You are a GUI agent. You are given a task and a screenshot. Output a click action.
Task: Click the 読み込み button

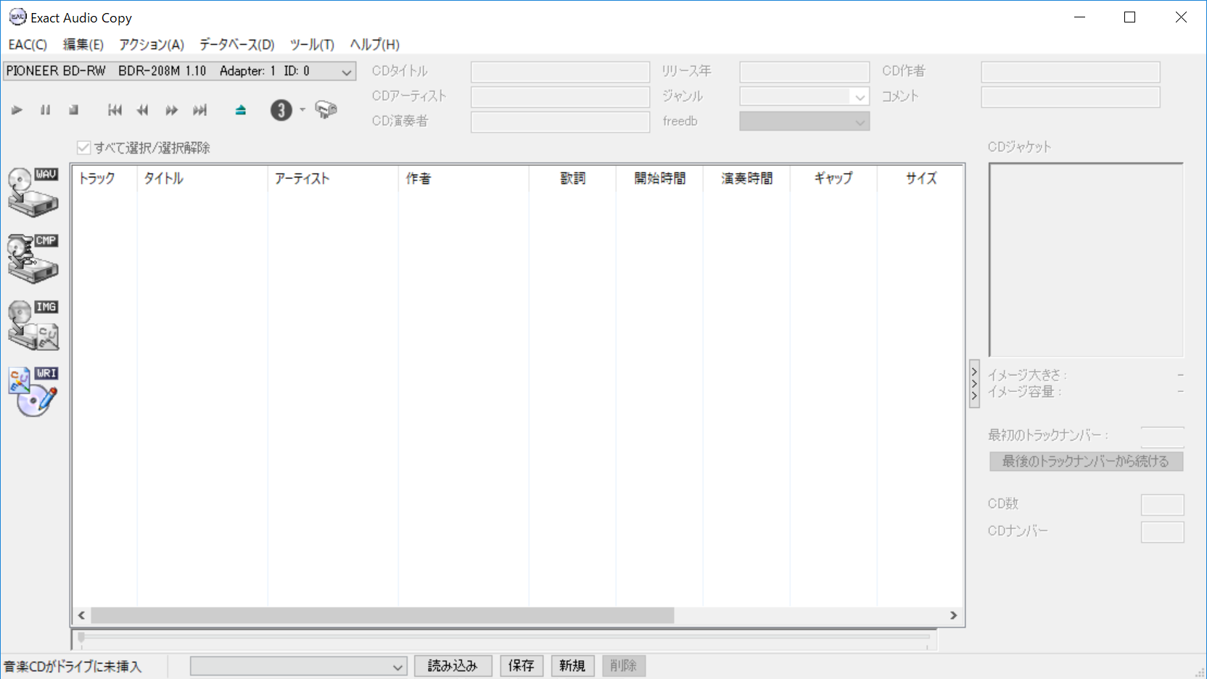453,666
